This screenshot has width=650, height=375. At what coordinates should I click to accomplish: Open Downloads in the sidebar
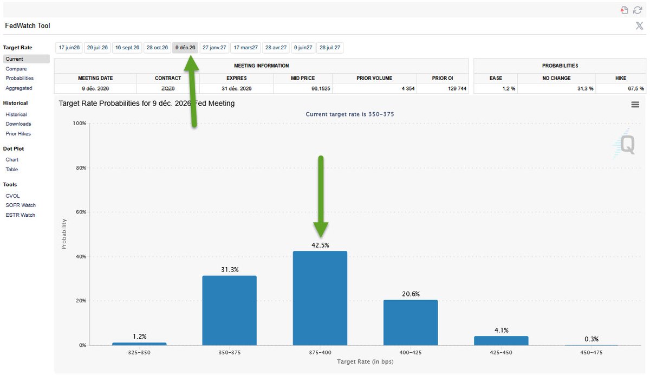coord(18,124)
